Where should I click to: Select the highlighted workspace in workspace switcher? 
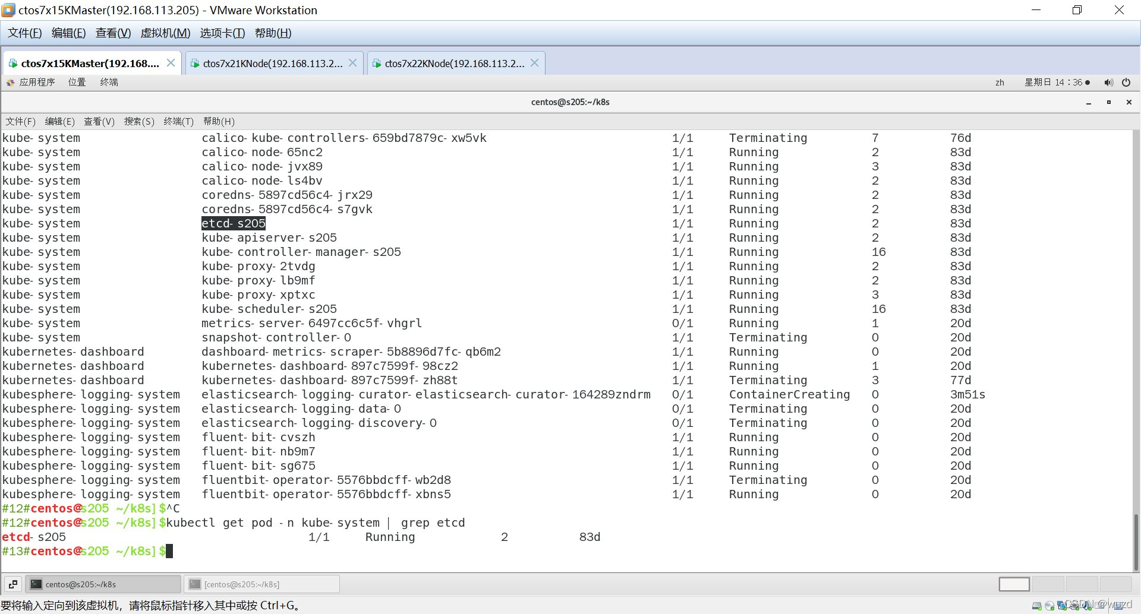1014,584
